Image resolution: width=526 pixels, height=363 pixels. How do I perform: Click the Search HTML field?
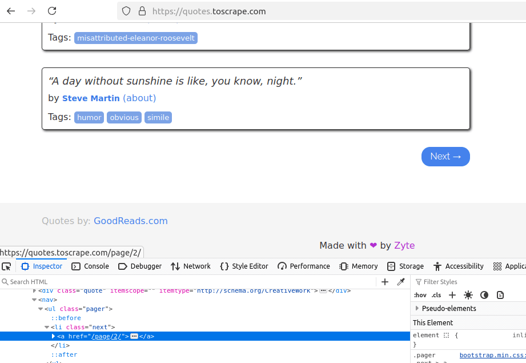(188, 282)
